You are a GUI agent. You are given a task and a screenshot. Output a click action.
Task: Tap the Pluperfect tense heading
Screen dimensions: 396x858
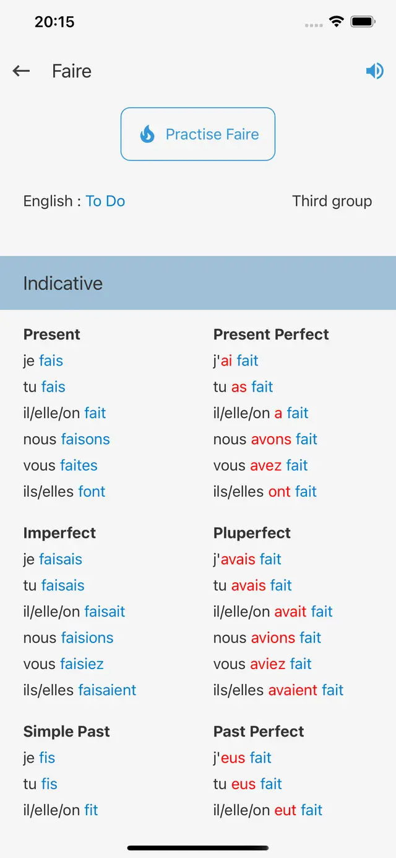coord(252,533)
